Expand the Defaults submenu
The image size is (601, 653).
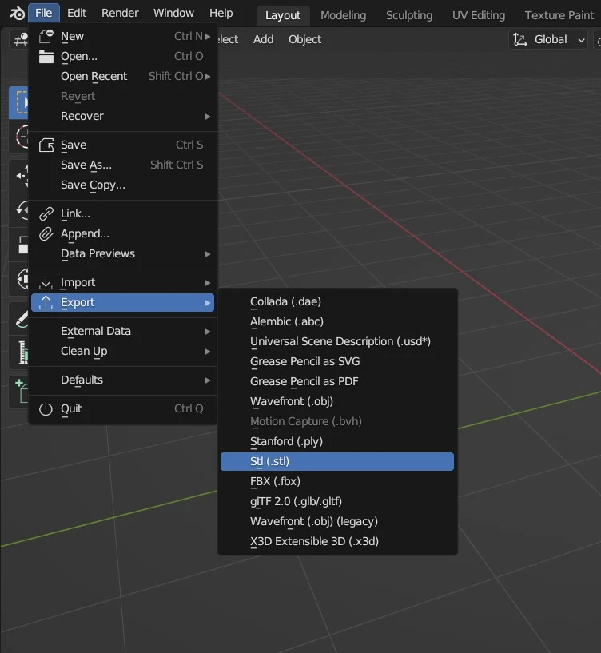(x=123, y=380)
